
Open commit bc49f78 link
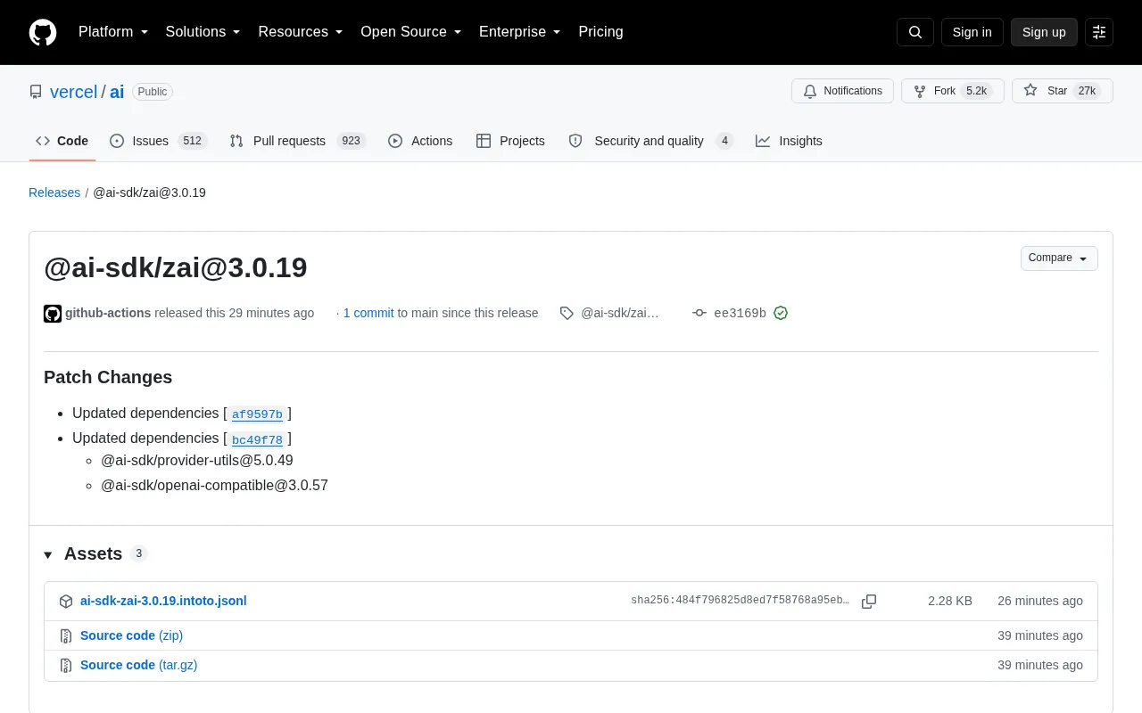tap(257, 439)
